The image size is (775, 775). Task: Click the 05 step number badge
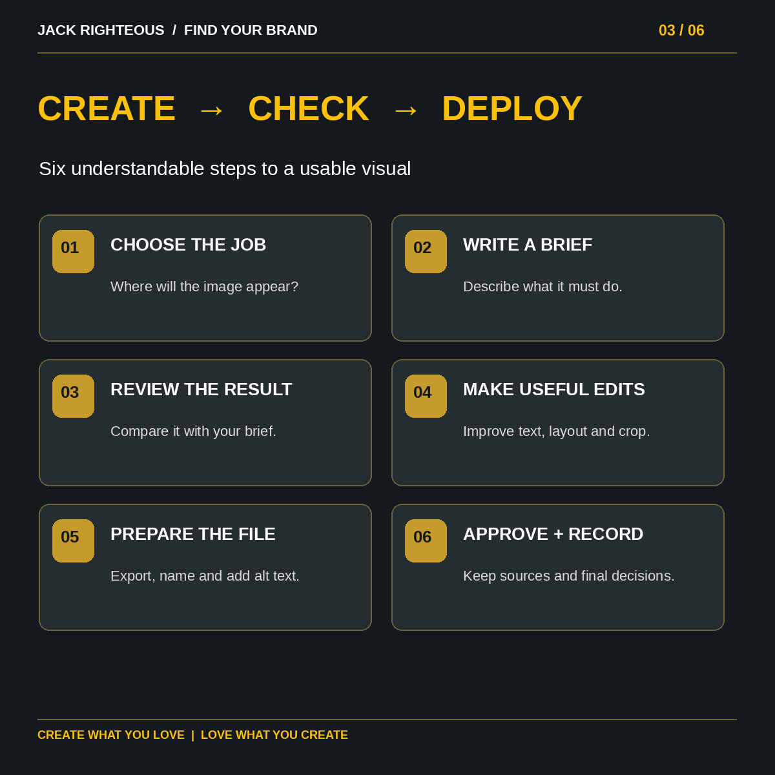pos(73,541)
